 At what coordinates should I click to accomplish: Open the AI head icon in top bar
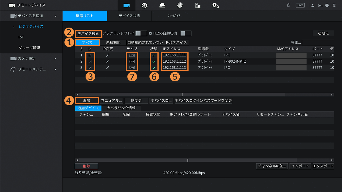pos(180,5)
